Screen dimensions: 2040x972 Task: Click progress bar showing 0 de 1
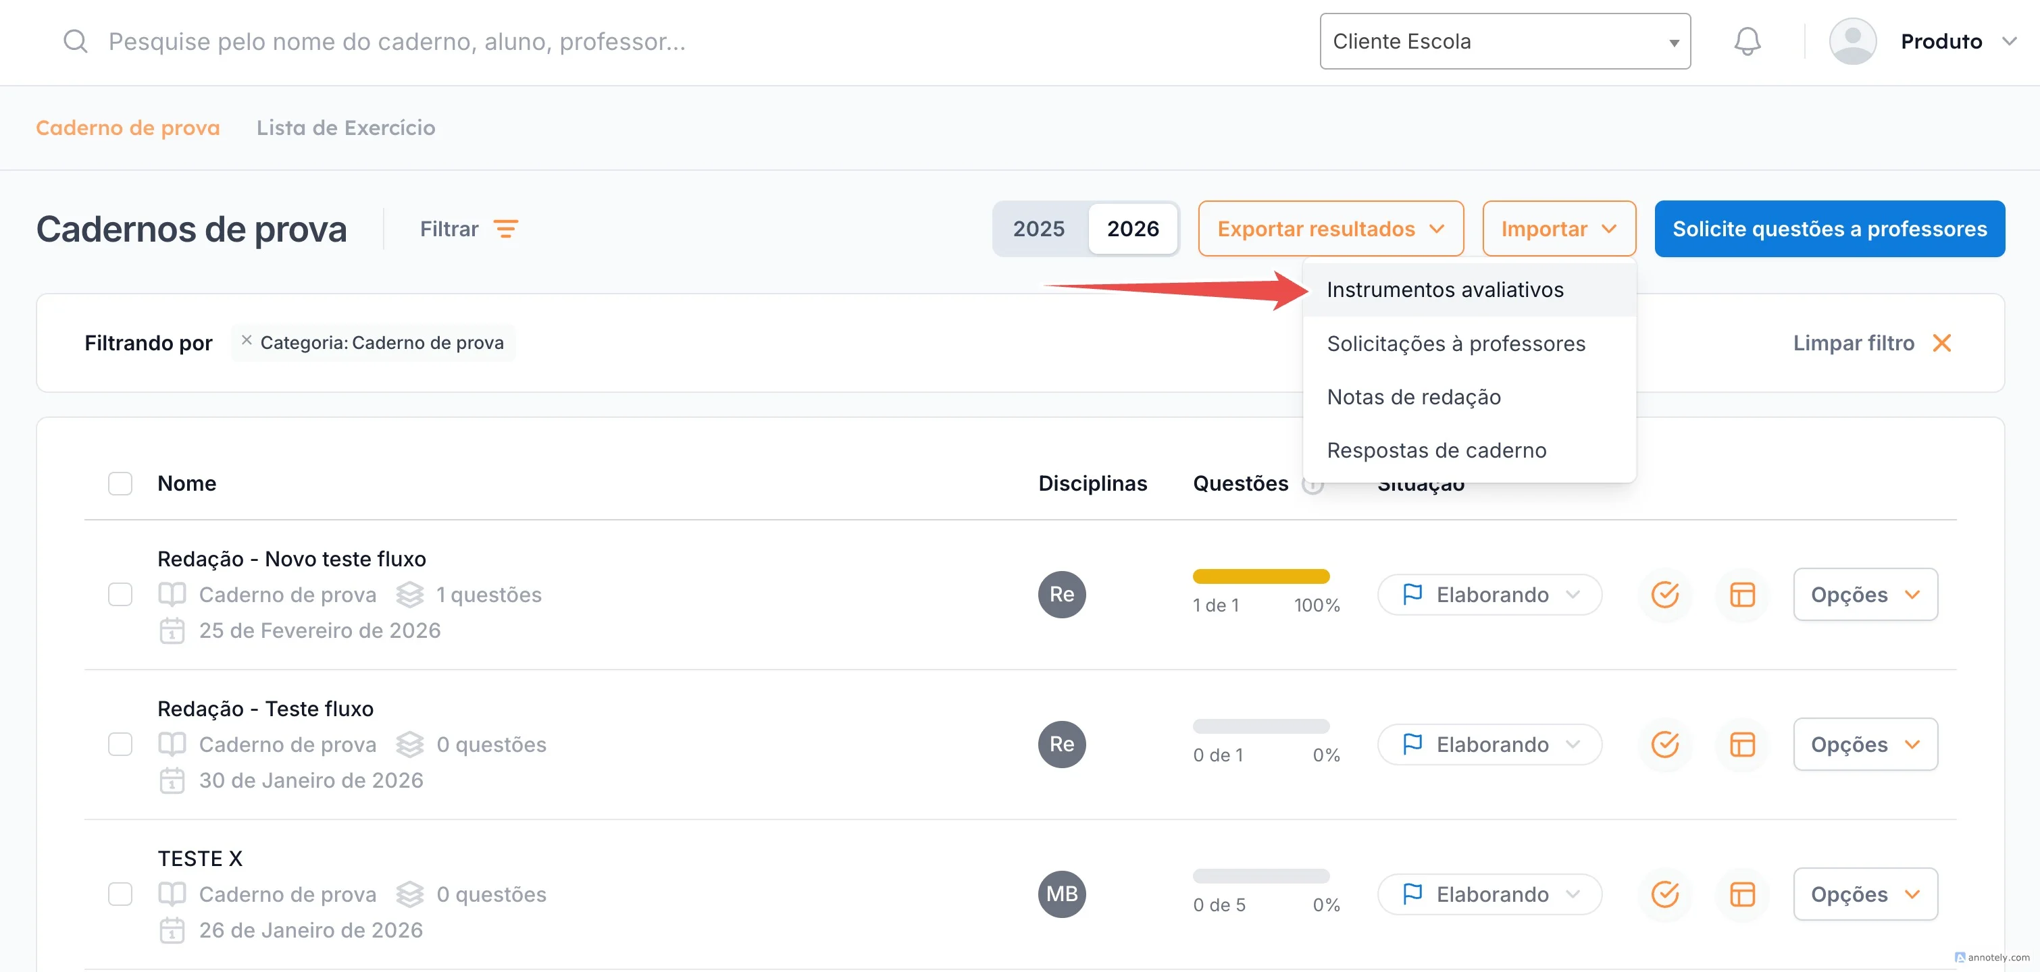(1260, 726)
